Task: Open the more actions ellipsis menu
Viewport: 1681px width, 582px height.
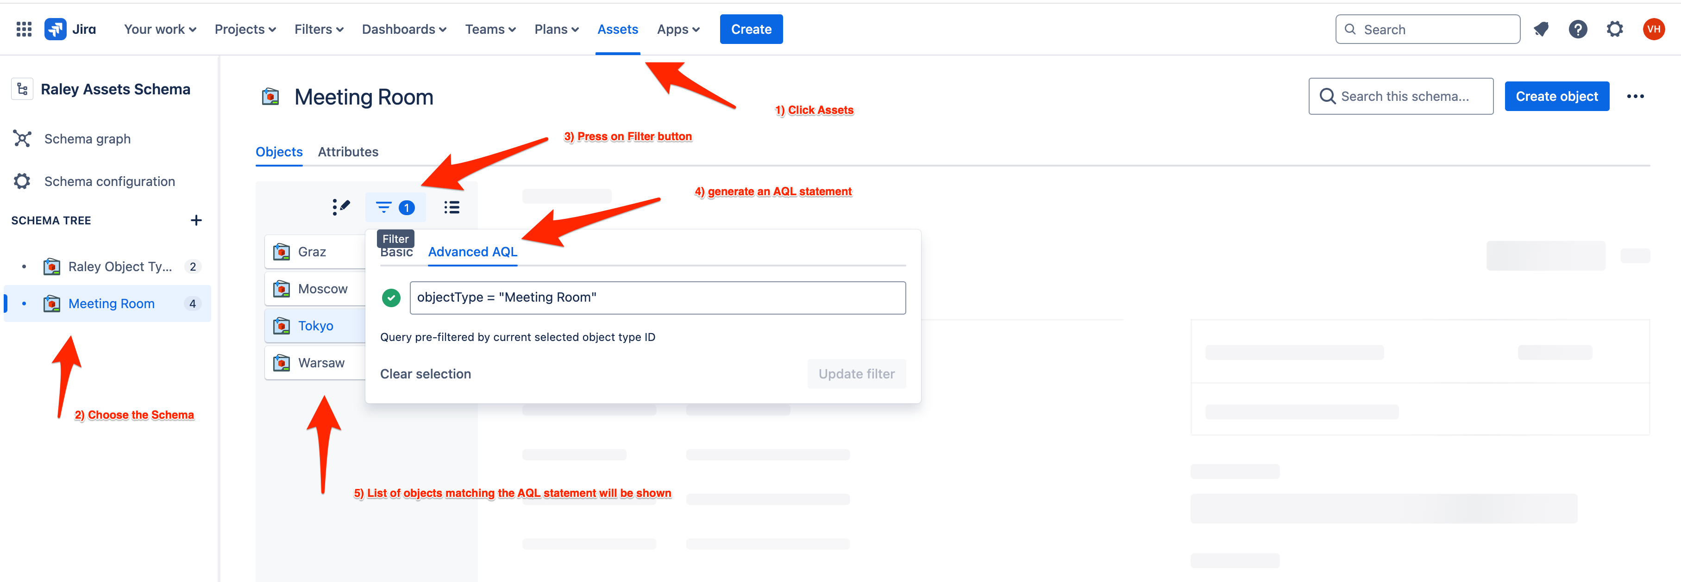Action: 1635,96
